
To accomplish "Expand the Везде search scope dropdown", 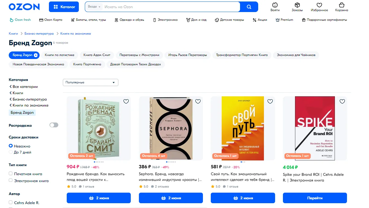I will click(x=94, y=7).
